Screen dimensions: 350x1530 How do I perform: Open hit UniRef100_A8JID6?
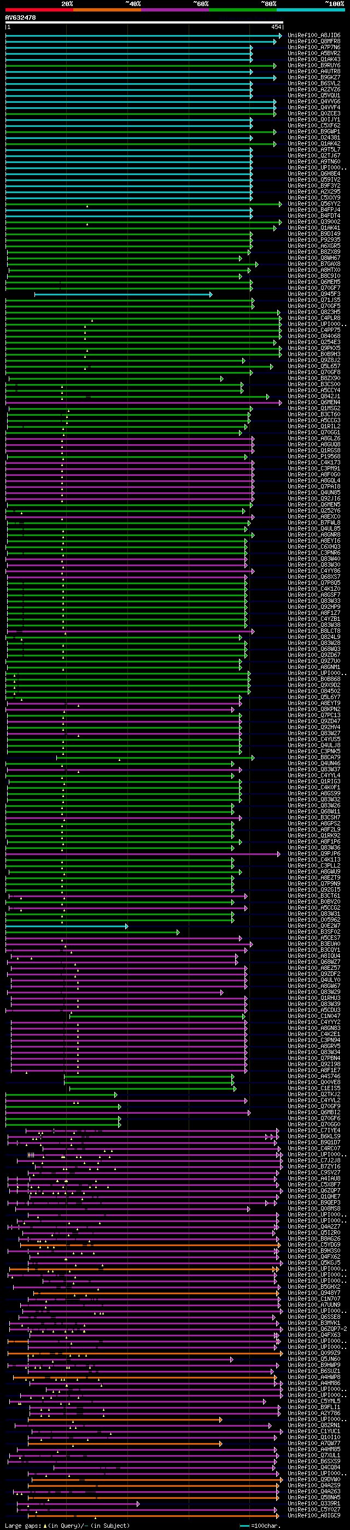click(x=314, y=36)
